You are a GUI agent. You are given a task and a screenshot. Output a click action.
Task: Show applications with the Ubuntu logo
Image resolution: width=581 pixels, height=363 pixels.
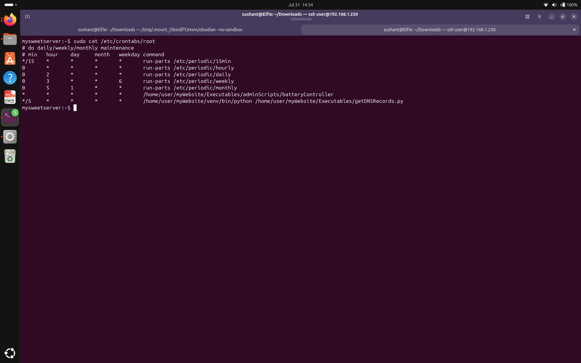pos(10,353)
